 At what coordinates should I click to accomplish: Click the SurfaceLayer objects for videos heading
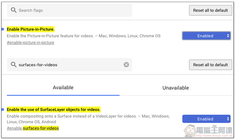(53, 110)
